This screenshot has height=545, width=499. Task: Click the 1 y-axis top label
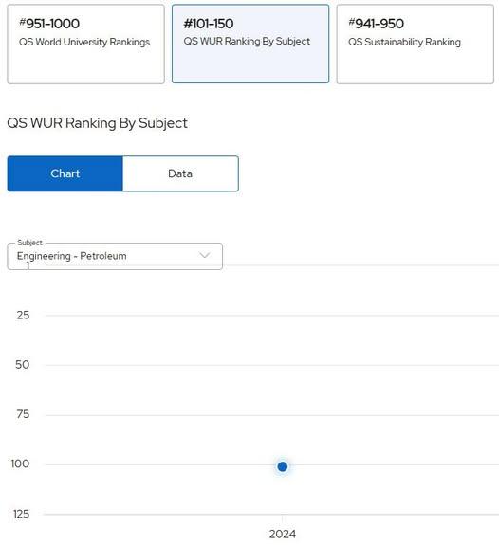click(x=28, y=266)
